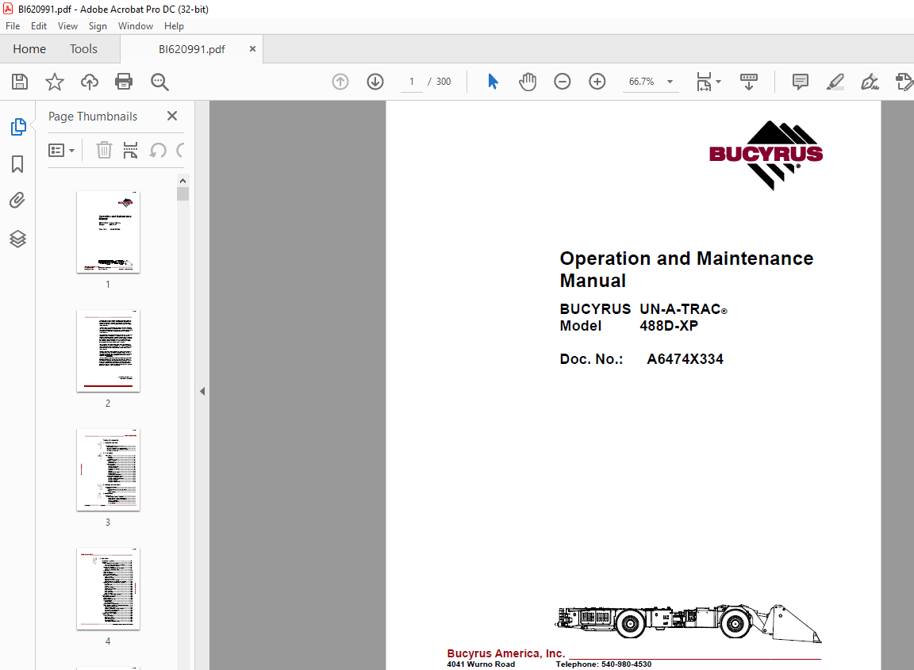The width and height of the screenshot is (914, 670).
Task: Open the Sign menu
Action: point(98,26)
